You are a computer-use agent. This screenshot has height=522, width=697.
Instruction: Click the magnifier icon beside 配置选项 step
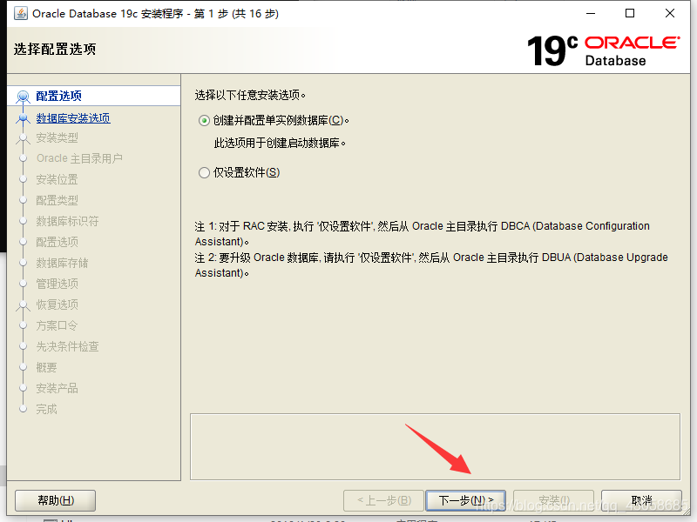point(24,95)
